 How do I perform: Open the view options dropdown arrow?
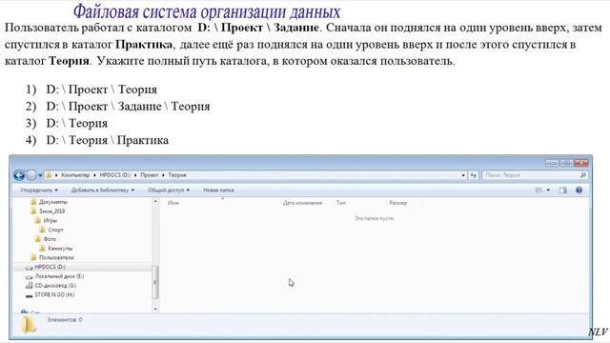tap(548, 191)
